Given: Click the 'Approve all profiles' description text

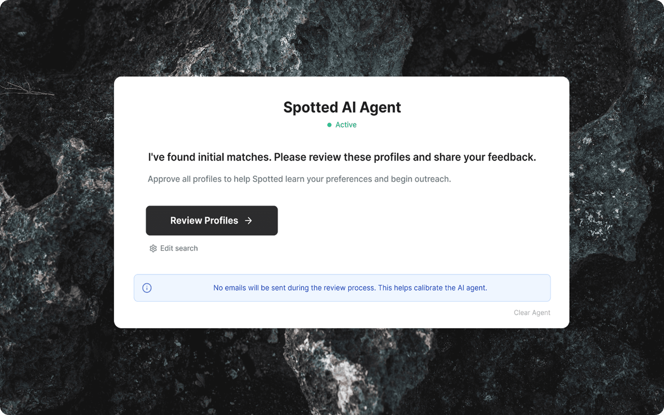Looking at the screenshot, I should point(299,179).
